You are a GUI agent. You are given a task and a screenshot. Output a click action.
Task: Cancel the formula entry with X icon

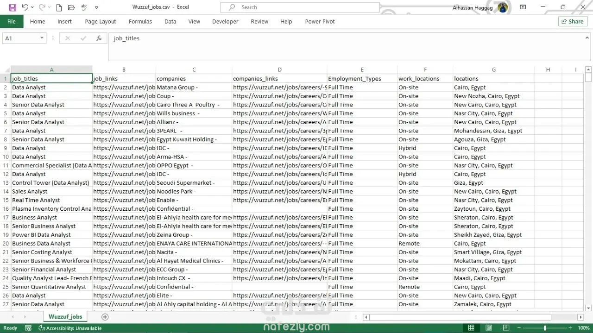[x=68, y=38]
